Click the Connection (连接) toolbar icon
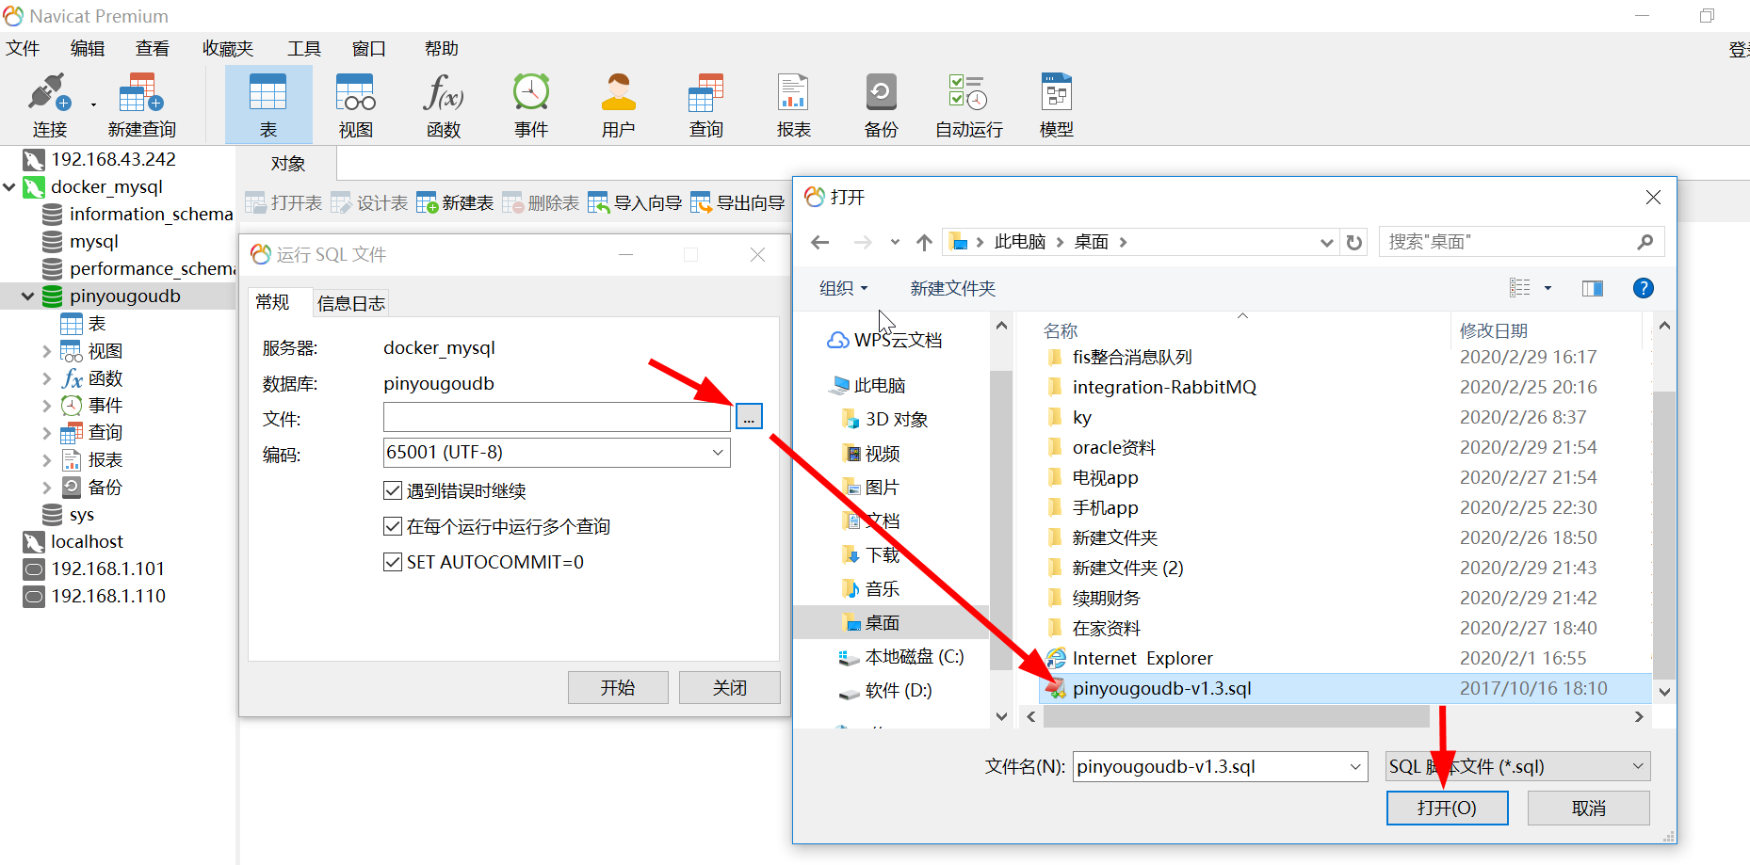 click(49, 104)
